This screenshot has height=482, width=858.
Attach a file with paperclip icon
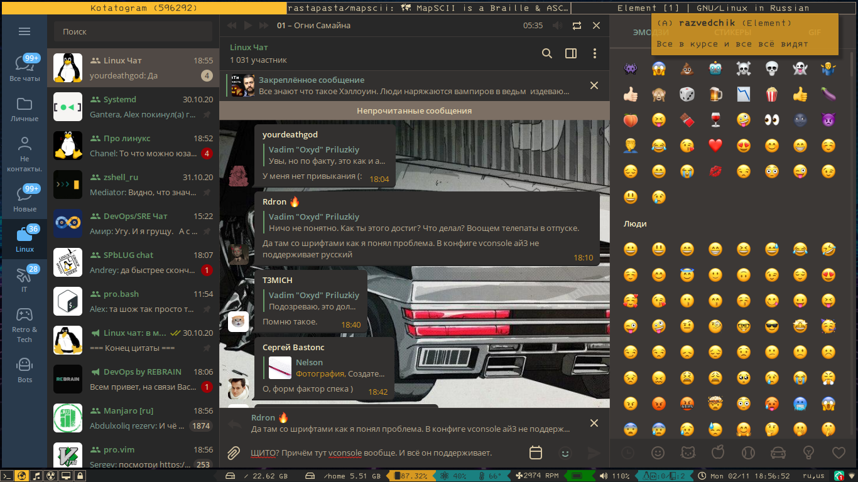click(234, 453)
